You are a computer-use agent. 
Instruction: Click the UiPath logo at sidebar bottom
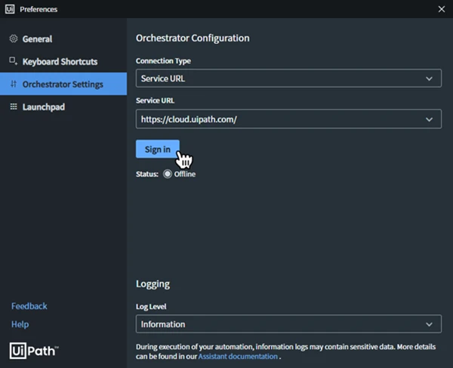click(x=34, y=351)
